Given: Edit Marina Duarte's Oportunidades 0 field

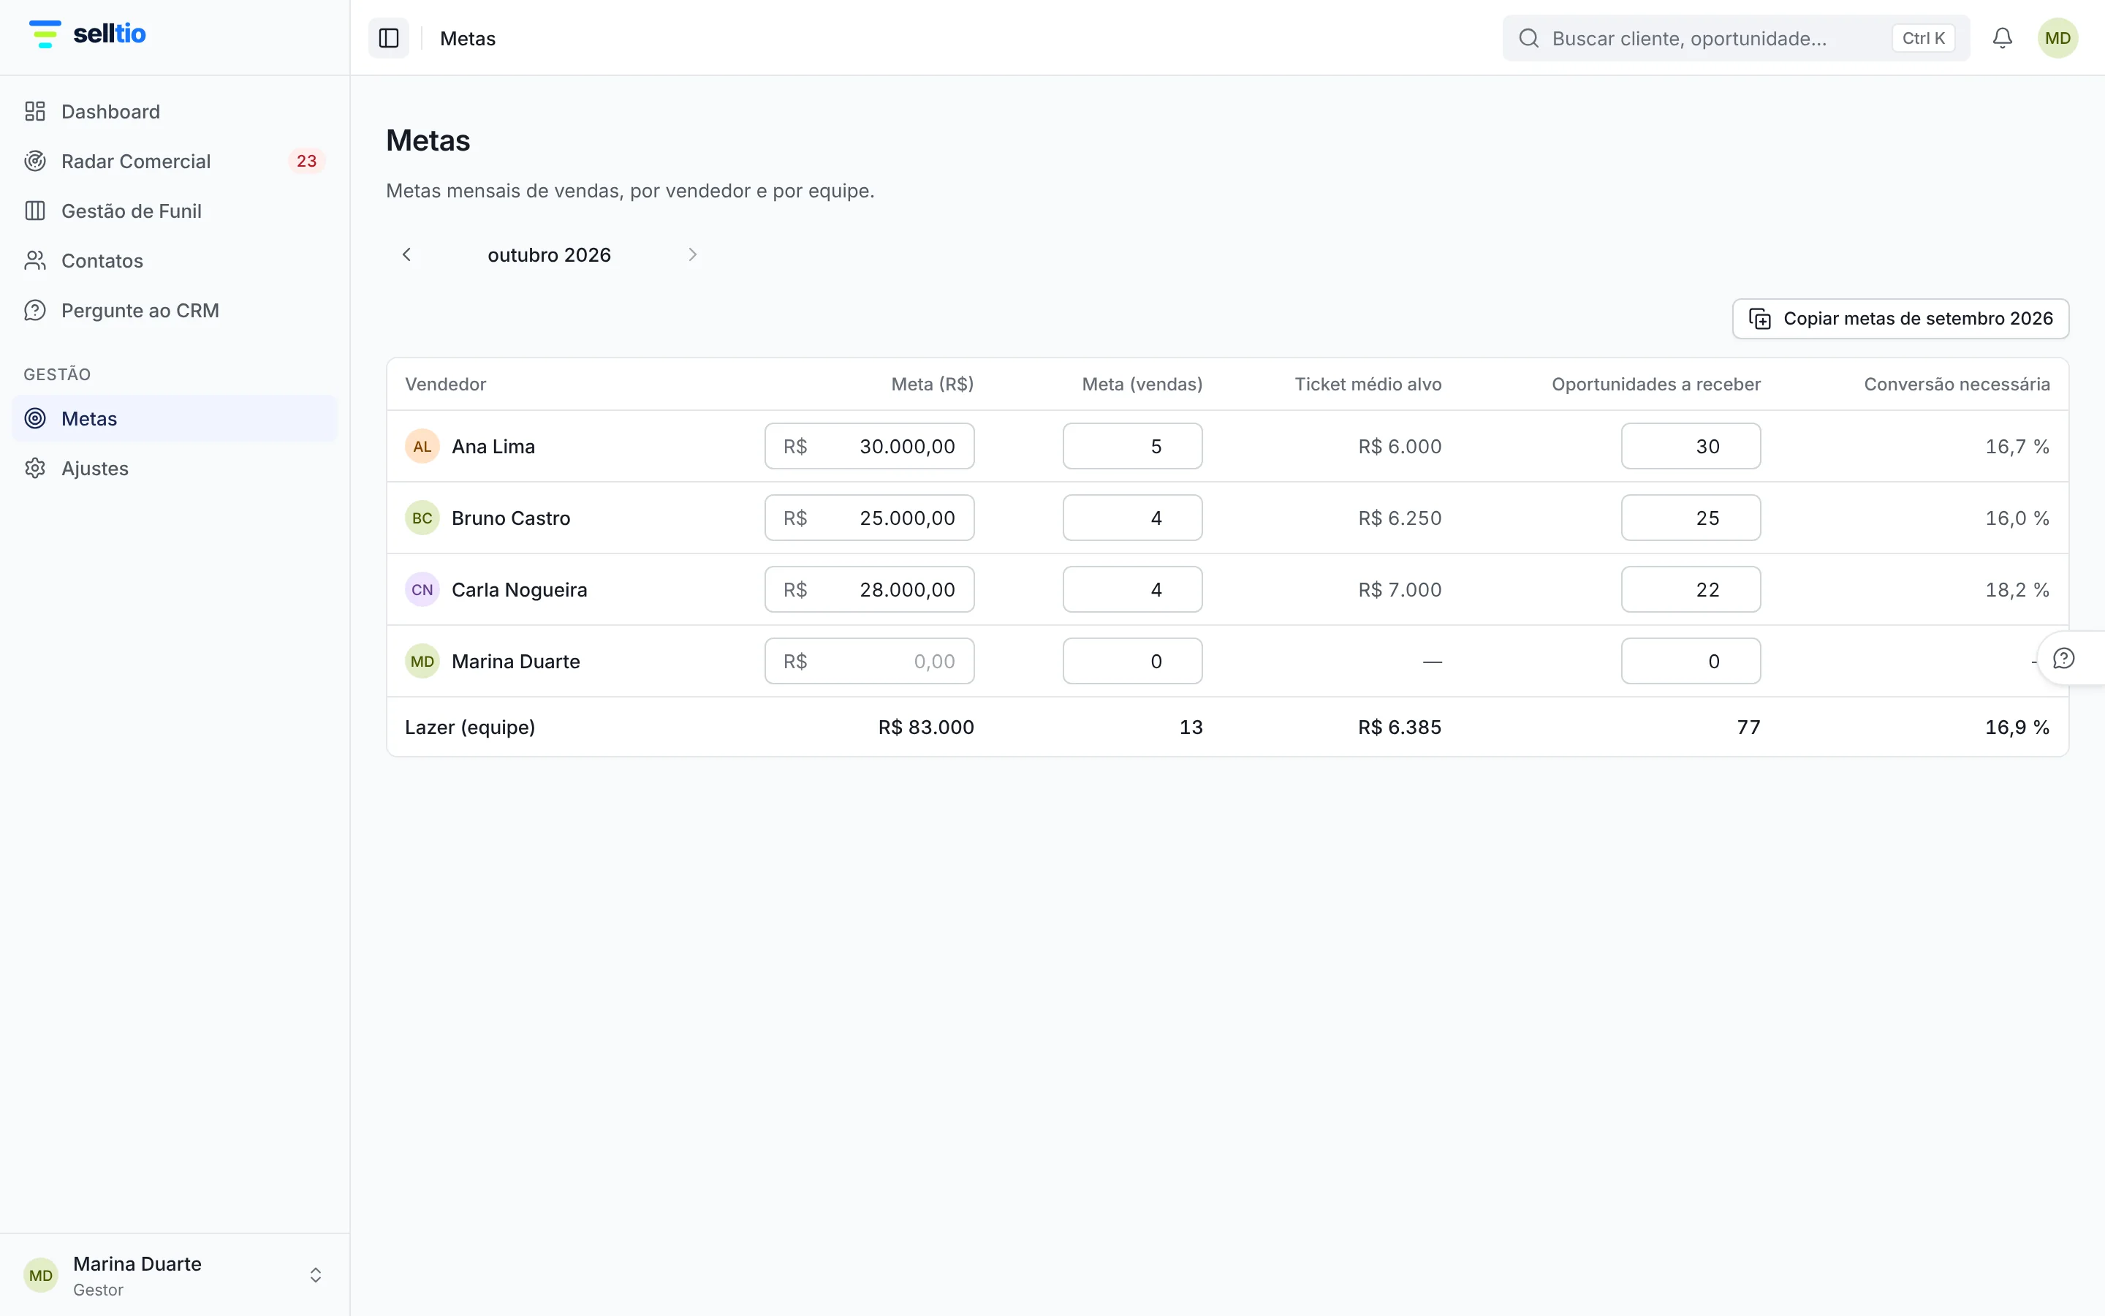Looking at the screenshot, I should pyautogui.click(x=1690, y=662).
